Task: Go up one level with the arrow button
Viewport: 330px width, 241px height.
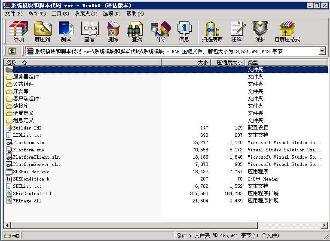Action: point(12,51)
